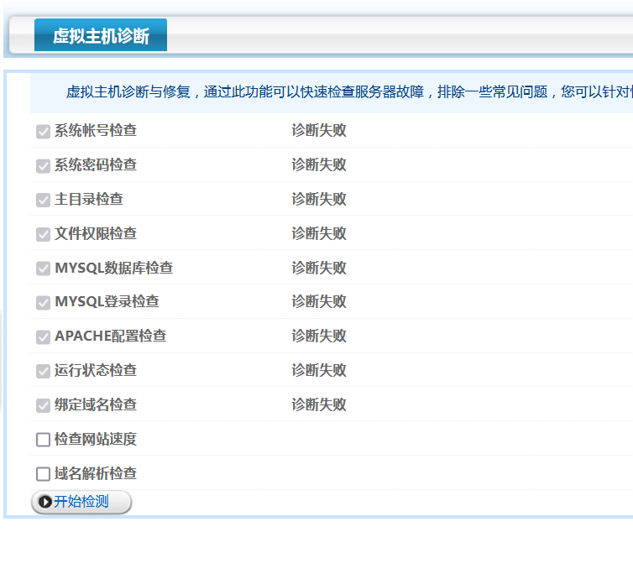This screenshot has height=579, width=633.
Task: Click 诊断失败 status beside 系统帐号检查
Action: (319, 131)
